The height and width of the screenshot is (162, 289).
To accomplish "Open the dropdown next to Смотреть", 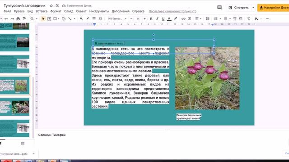I will pyautogui.click(x=253, y=8).
